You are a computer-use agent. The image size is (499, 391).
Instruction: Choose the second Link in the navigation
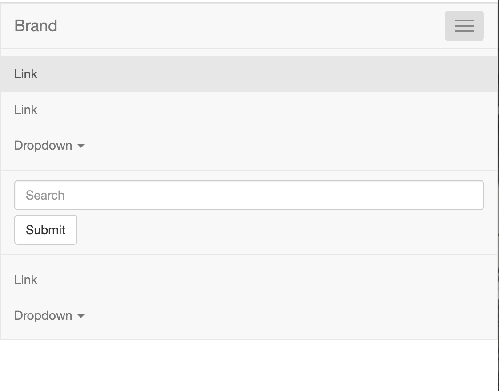[26, 110]
